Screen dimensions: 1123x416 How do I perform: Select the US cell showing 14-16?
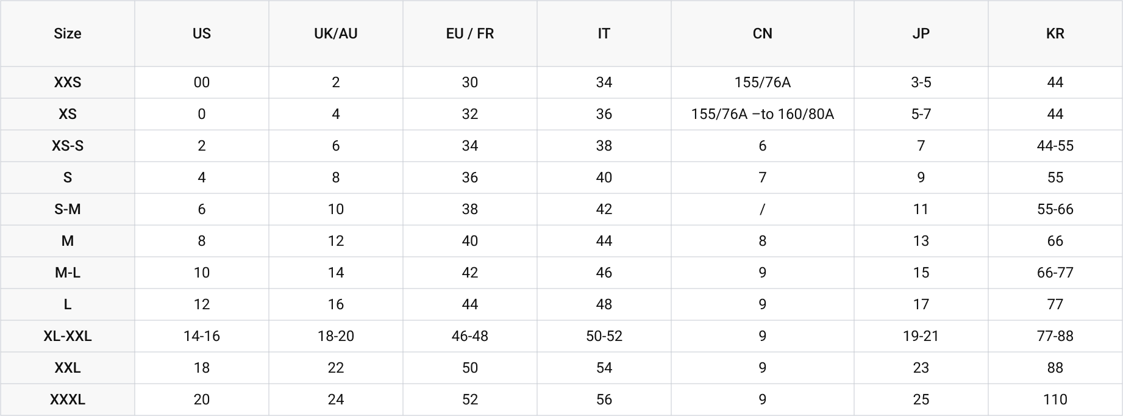[202, 336]
